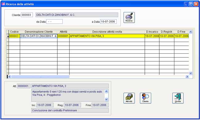Close the Ricerca delle attività window

point(196,4)
